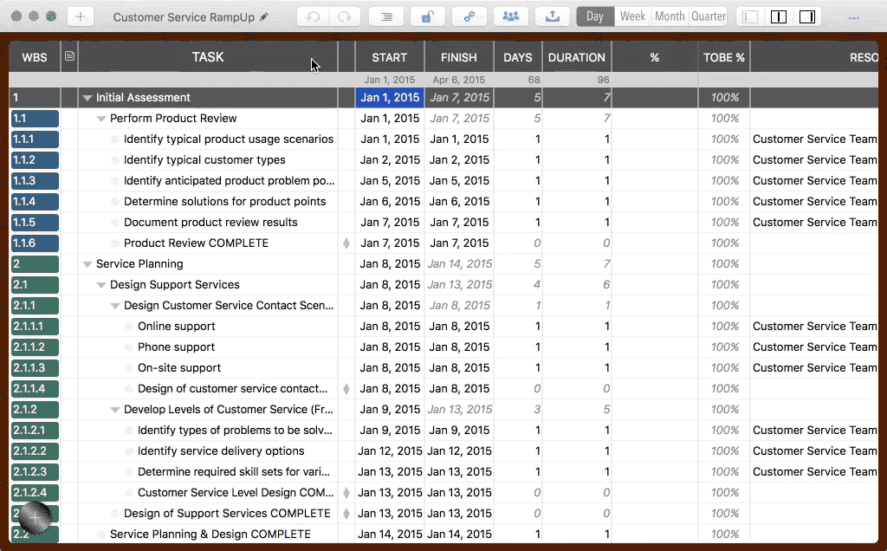Click the notes column header icon

(x=69, y=57)
